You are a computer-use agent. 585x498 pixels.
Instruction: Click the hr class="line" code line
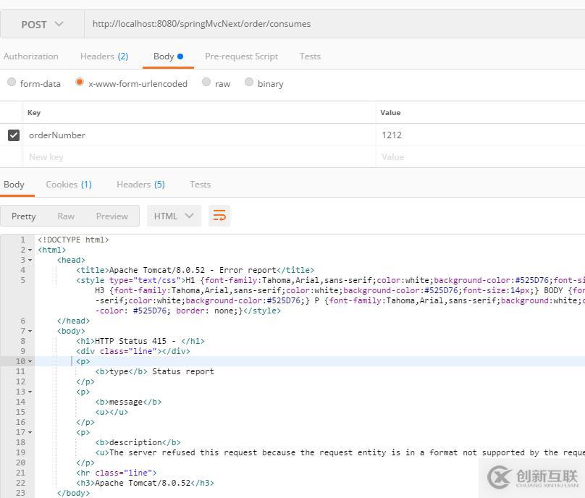click(x=117, y=473)
